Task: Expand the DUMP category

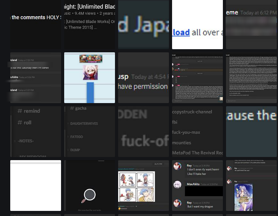Action: pos(75,150)
